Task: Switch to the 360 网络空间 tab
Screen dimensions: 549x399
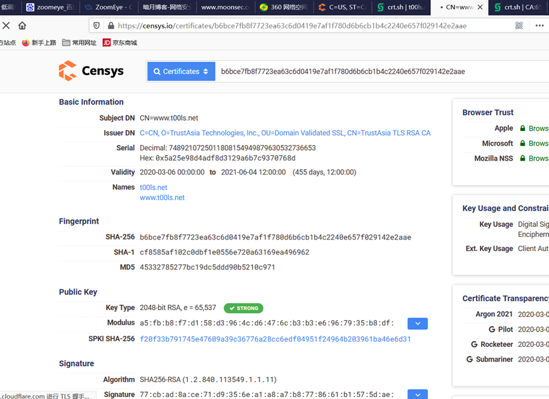Action: 284,8
